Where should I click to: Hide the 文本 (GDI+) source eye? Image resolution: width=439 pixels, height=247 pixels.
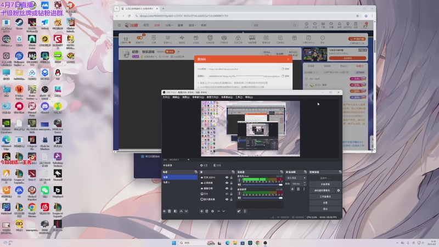coord(227,177)
